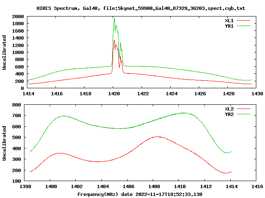The height and width of the screenshot is (198, 265).
Task: Click the 500 y-axis tick label
Action: coord(17,137)
